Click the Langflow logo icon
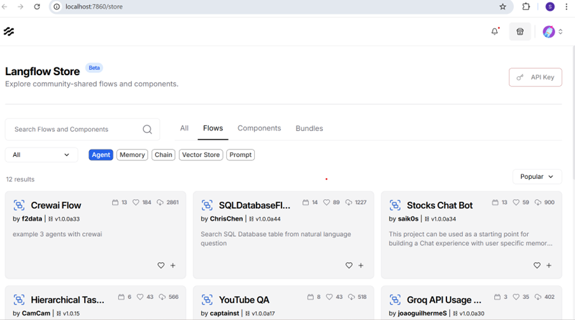The width and height of the screenshot is (575, 320). (9, 32)
